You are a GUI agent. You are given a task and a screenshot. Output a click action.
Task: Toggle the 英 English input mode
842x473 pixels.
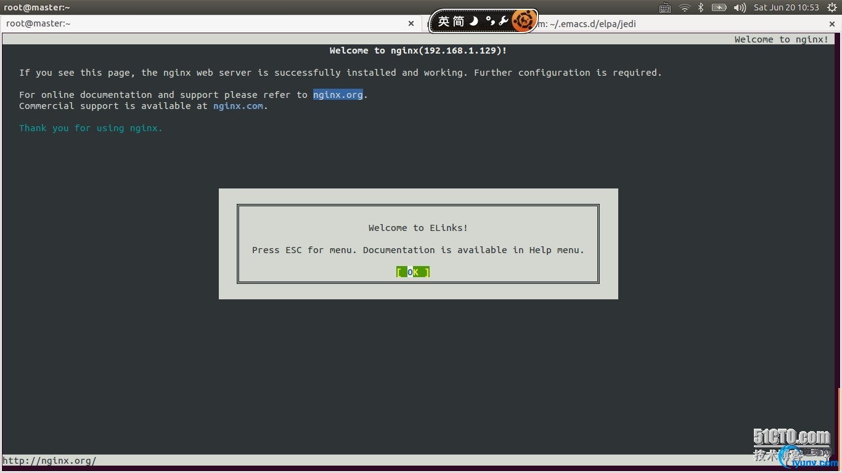444,22
